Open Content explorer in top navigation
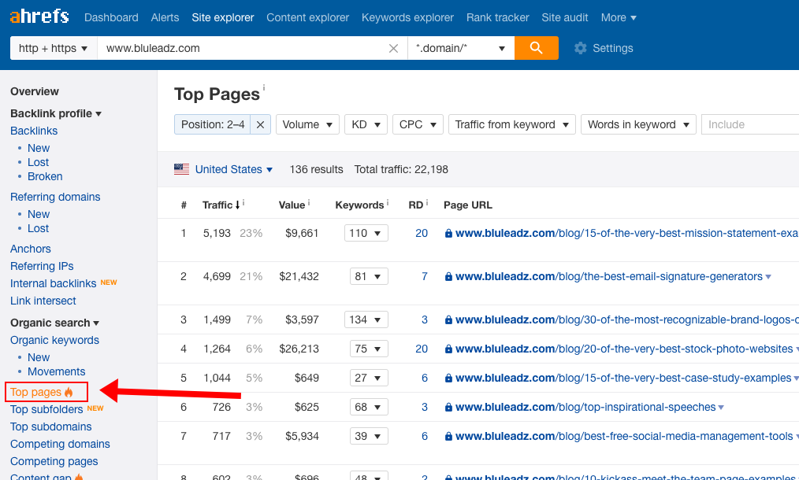Image resolution: width=799 pixels, height=480 pixels. 308,17
